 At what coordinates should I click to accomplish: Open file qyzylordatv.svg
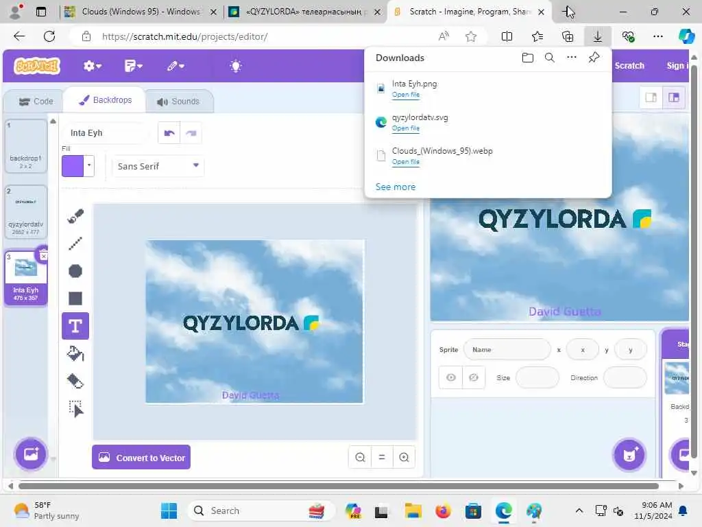(406, 128)
